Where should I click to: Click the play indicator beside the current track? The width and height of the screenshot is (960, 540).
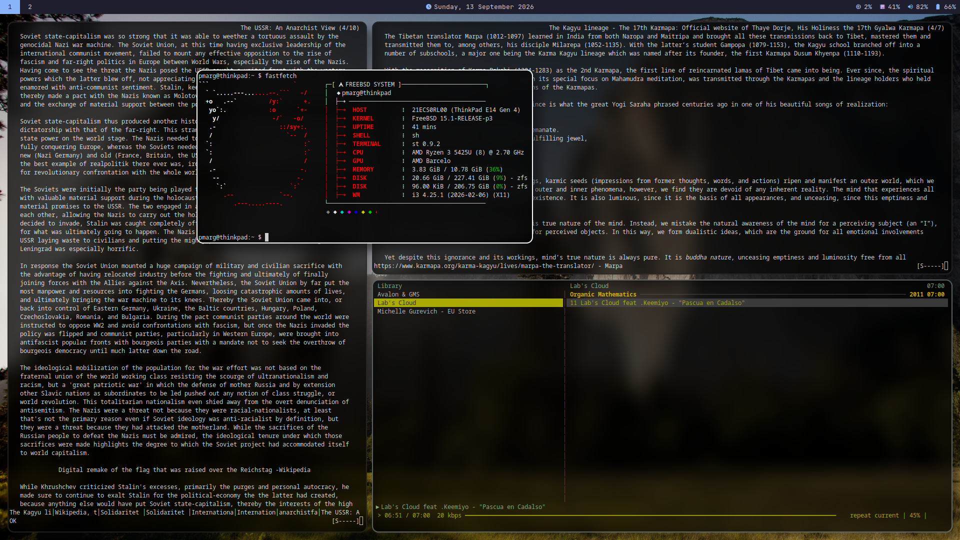click(x=377, y=507)
